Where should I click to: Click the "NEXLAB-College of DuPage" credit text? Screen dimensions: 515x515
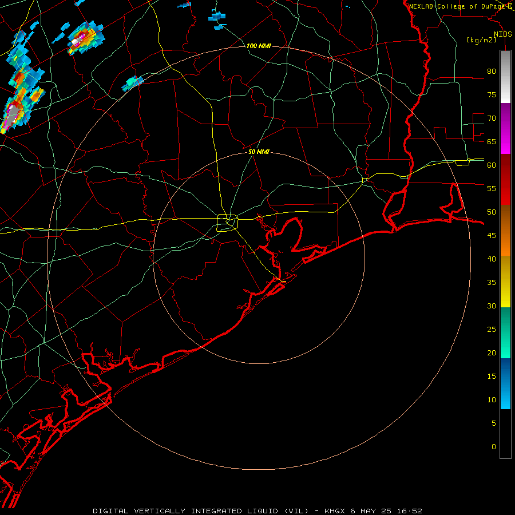pos(458,6)
